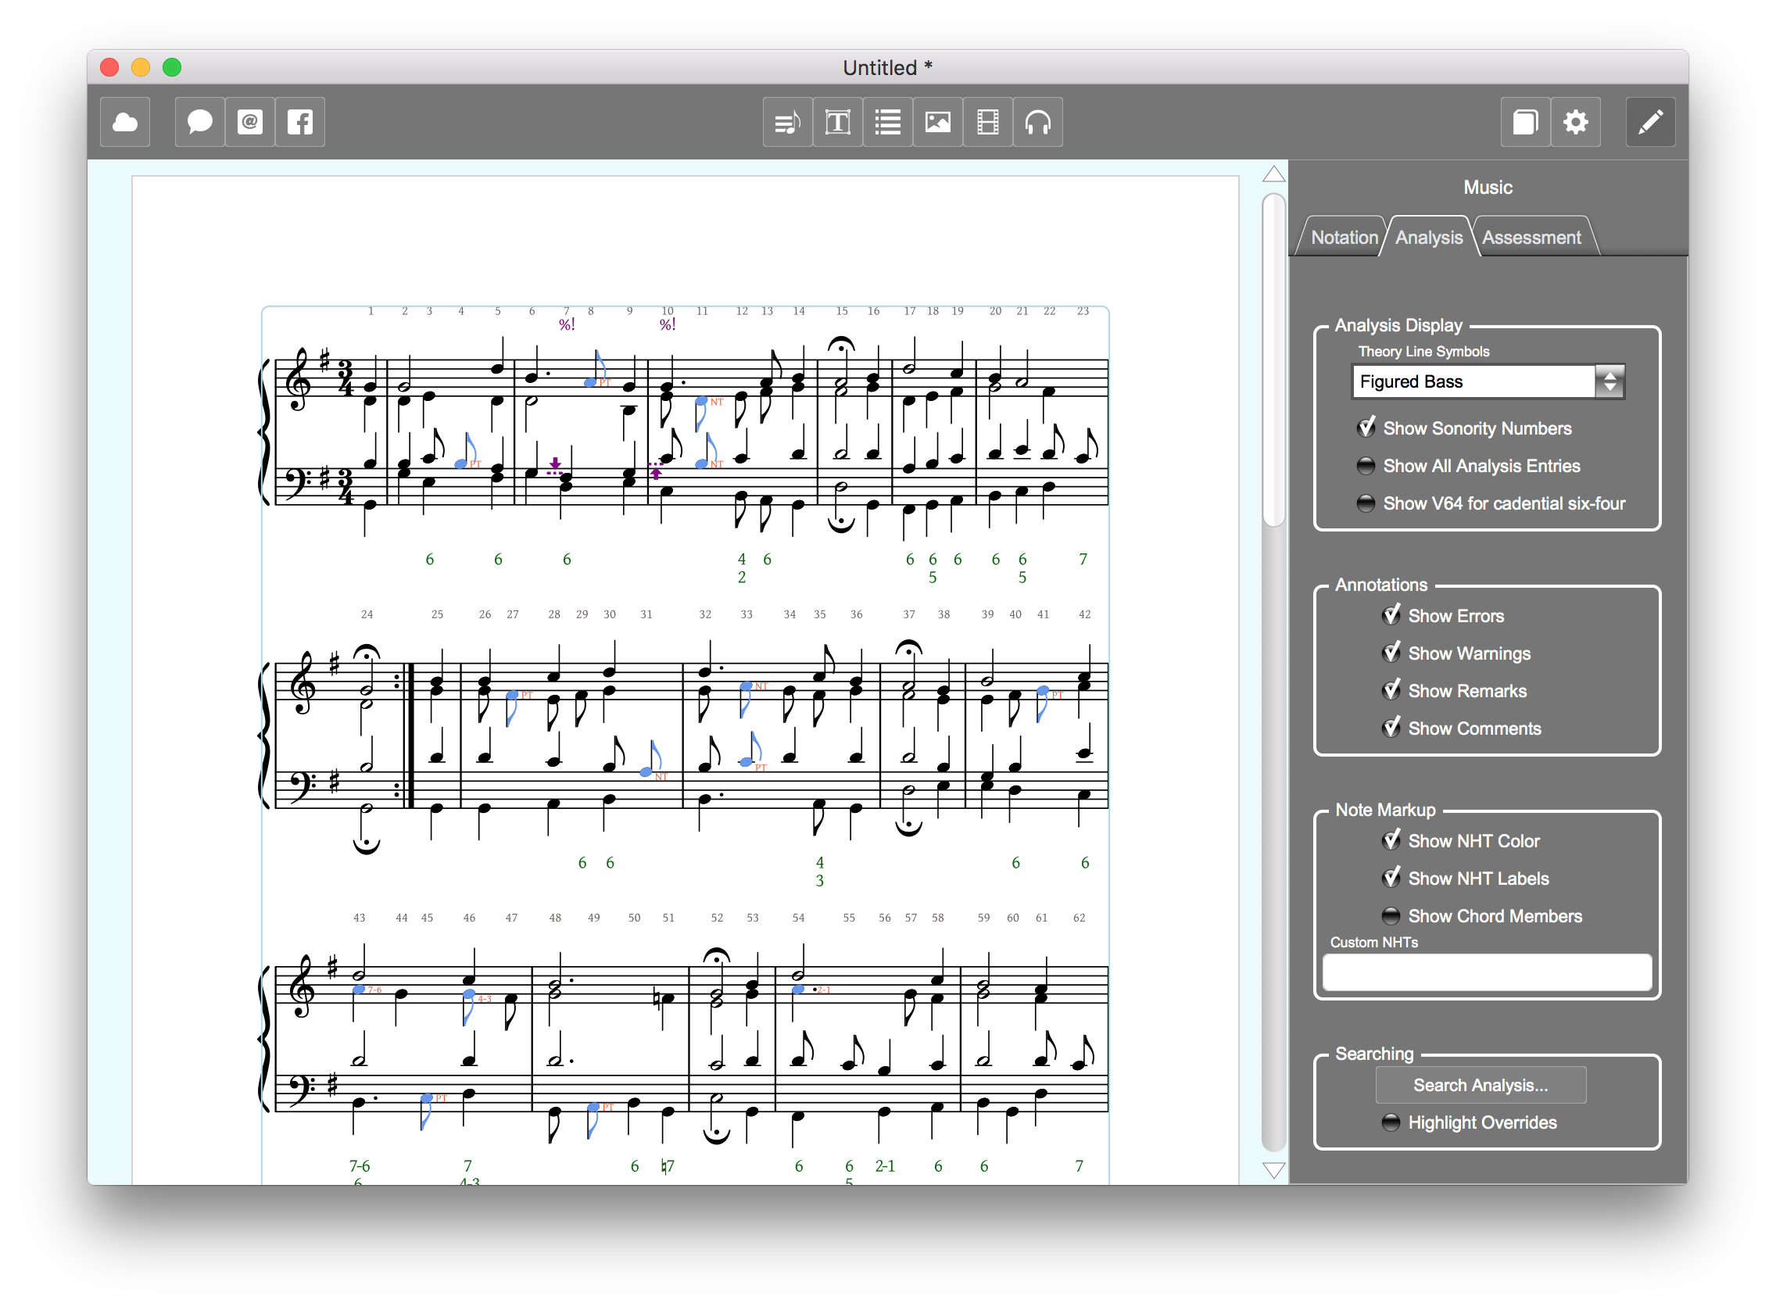Click the email @ share icon

pyautogui.click(x=250, y=122)
